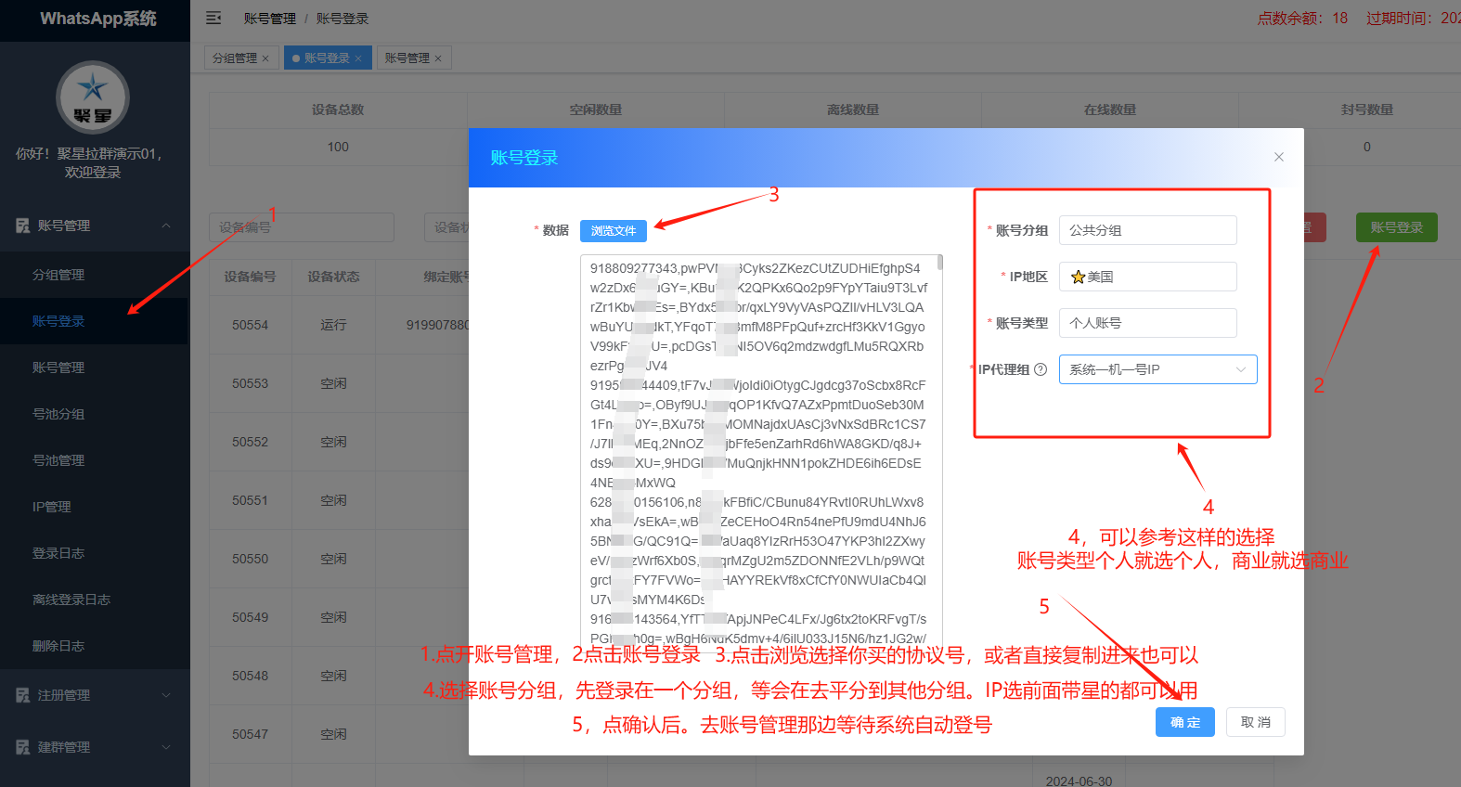Toggle the sidebar collapse hamburger icon
Screen dimensions: 1461x787
tap(213, 19)
